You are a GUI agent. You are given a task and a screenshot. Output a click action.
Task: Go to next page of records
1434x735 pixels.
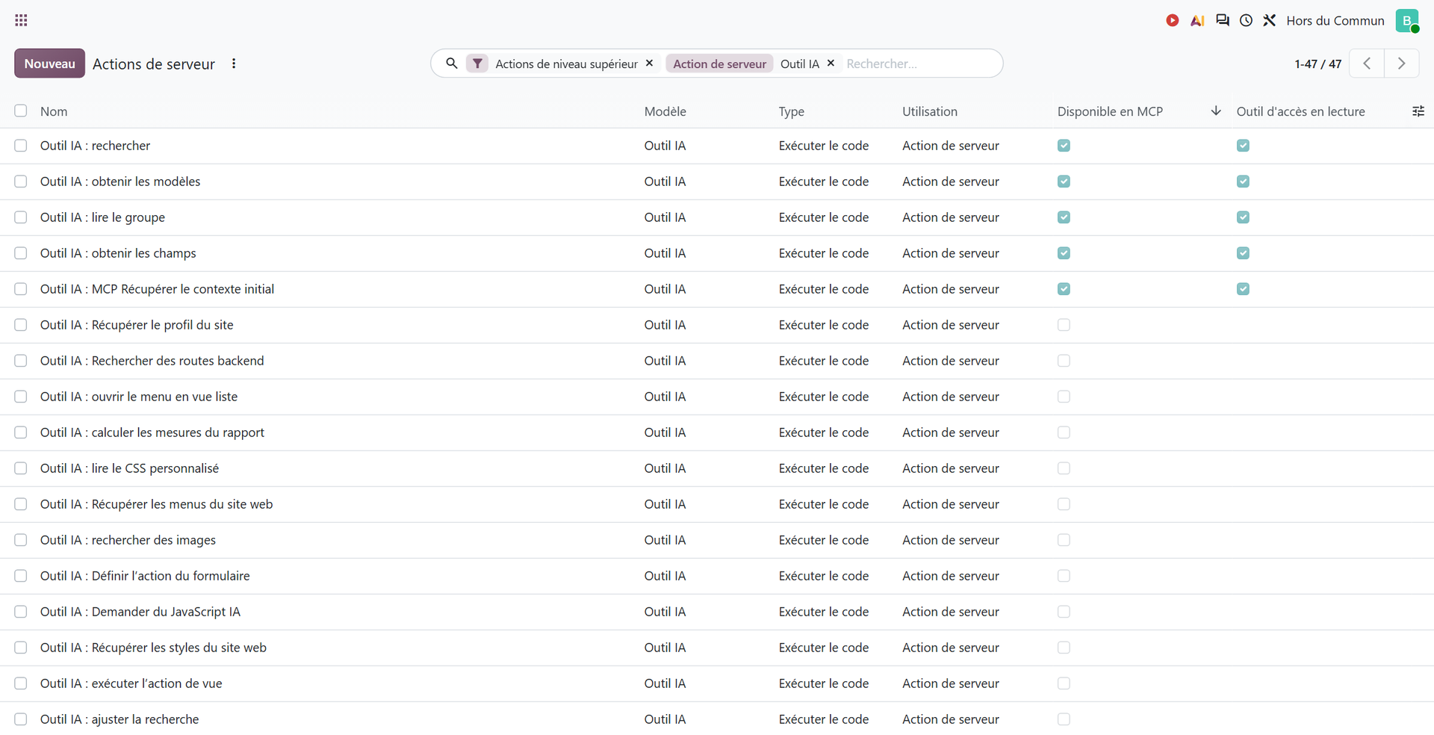[1401, 63]
